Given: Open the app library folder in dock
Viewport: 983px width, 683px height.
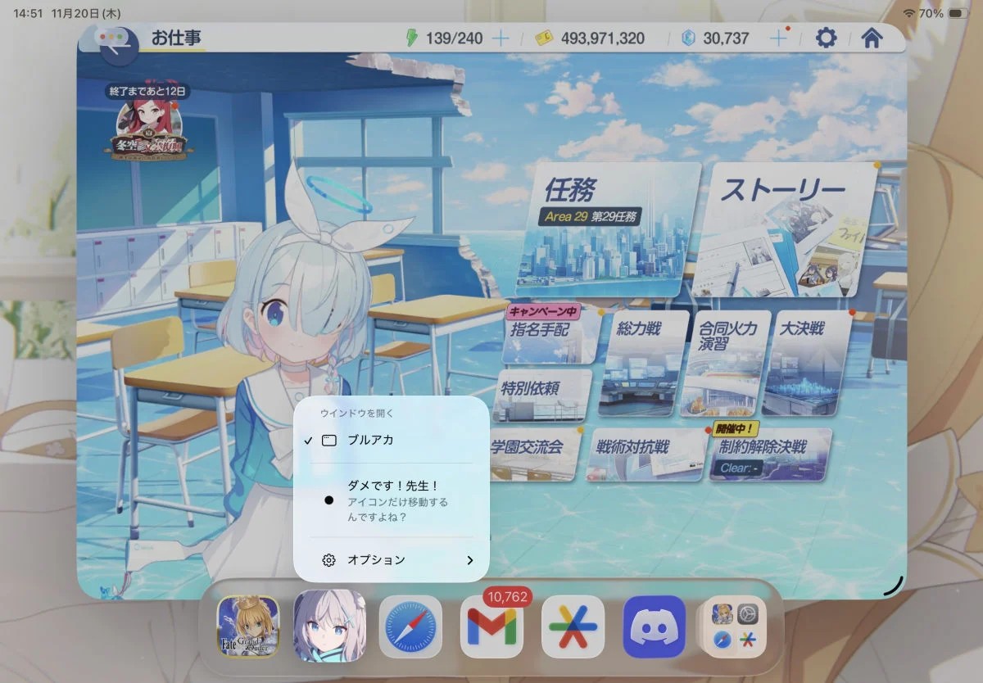Looking at the screenshot, I should pyautogui.click(x=736, y=626).
